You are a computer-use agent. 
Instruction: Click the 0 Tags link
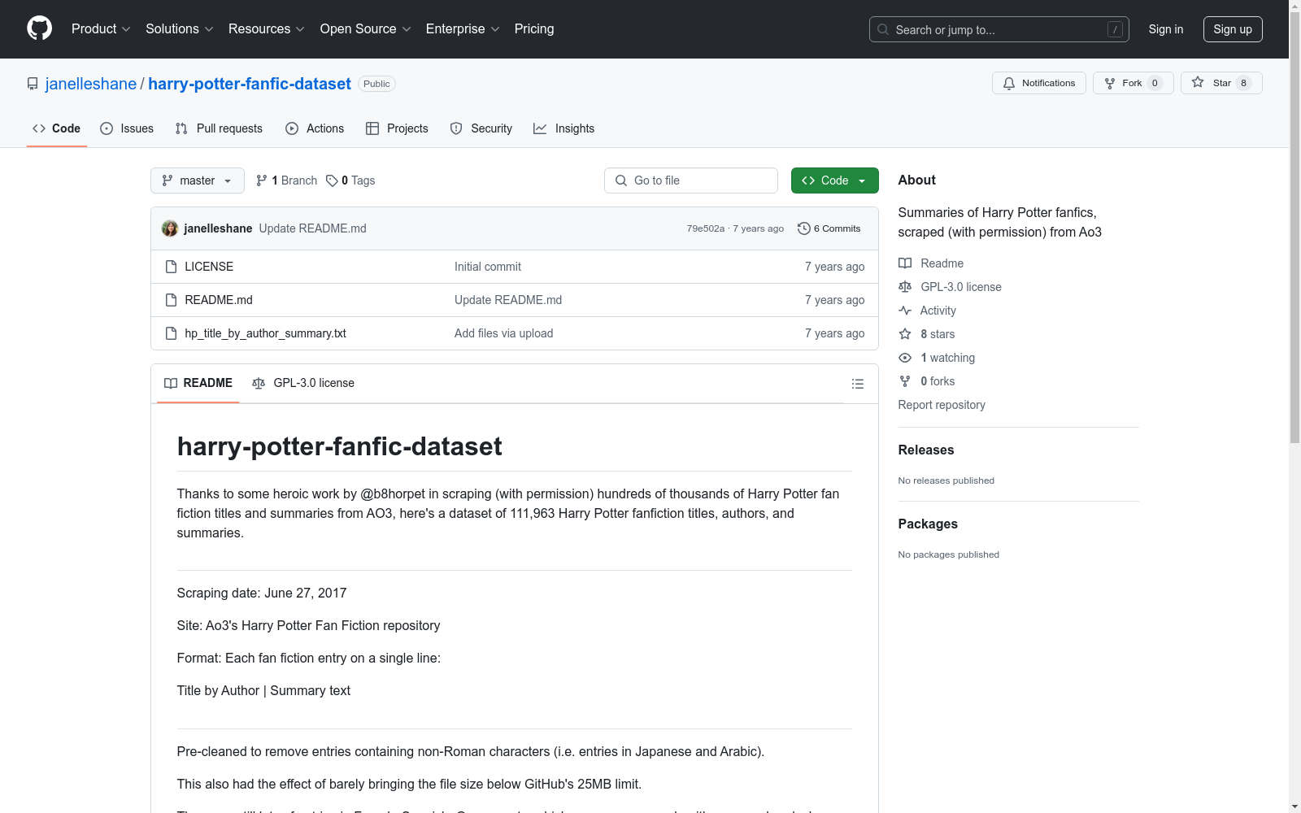click(350, 180)
